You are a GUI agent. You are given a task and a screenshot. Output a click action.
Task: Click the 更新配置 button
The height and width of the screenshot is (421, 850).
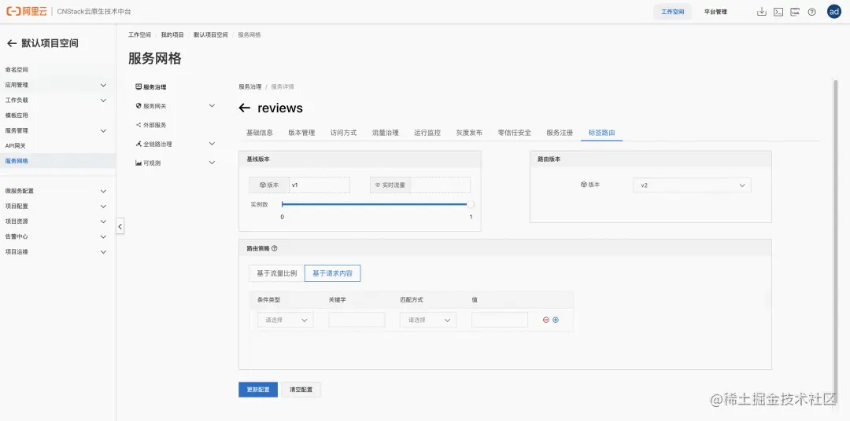(x=258, y=390)
